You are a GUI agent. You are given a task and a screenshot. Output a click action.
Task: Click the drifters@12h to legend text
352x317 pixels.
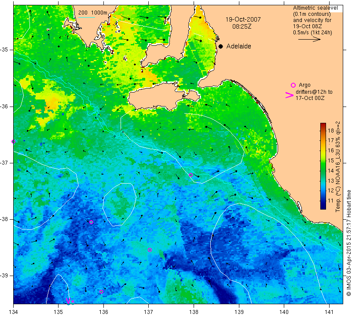[314, 92]
